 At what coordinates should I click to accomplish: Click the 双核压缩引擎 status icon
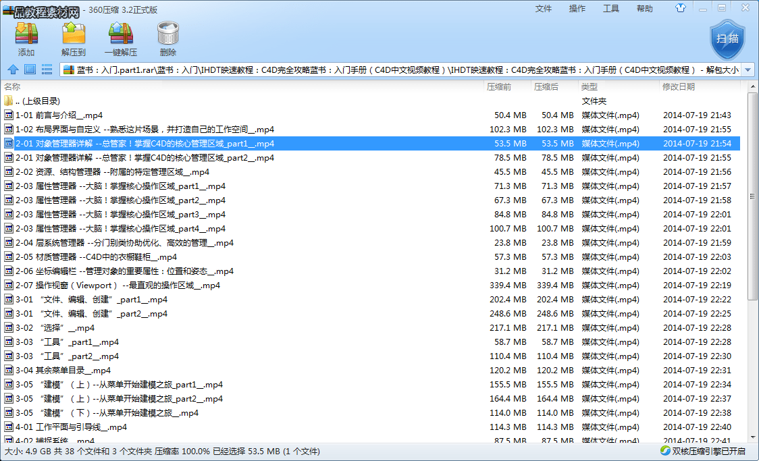pos(665,451)
